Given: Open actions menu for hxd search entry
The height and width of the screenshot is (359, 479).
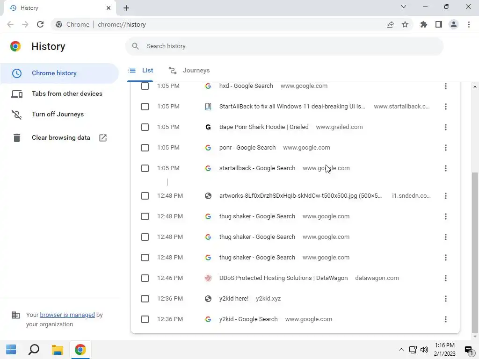Looking at the screenshot, I should (446, 86).
